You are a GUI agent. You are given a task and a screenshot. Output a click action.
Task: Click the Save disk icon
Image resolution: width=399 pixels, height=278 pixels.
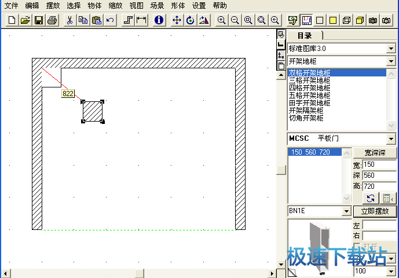[39, 20]
